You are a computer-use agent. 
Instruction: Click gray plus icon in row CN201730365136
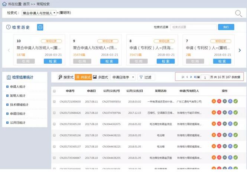point(225,135)
